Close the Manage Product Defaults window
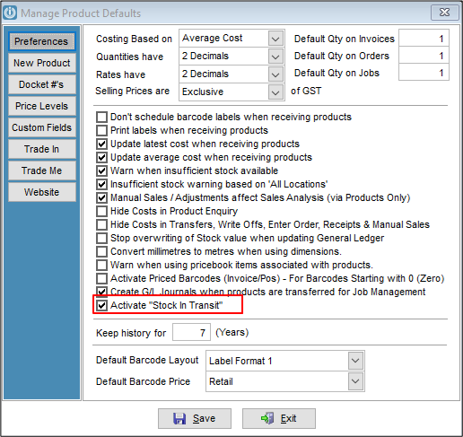Screen dimensions: 463x437 (x=444, y=13)
